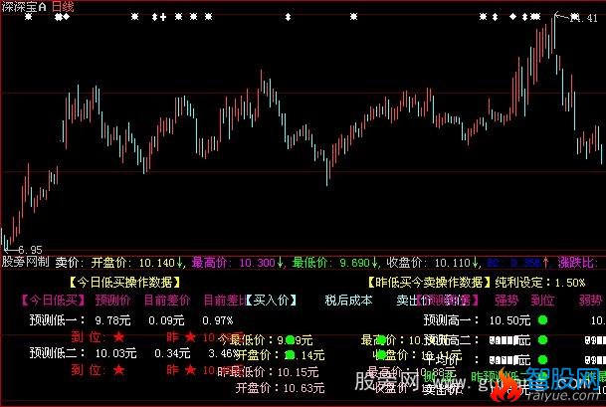
Task: Click the 【昨低买今卖操作数据】 heading
Action: 429,283
